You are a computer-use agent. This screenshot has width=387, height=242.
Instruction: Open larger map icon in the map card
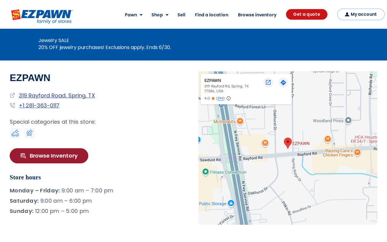pos(268,82)
